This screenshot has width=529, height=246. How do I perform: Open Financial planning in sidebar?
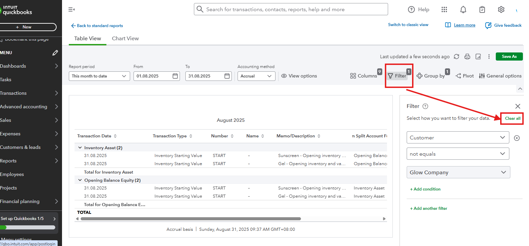pos(20,201)
